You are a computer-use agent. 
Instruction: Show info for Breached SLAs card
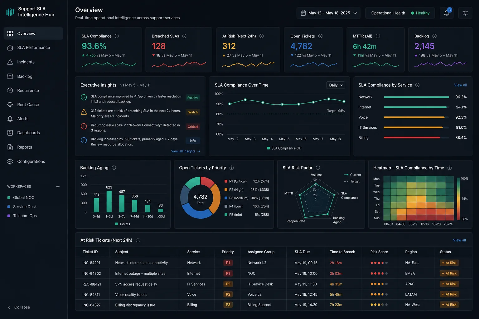(184, 36)
